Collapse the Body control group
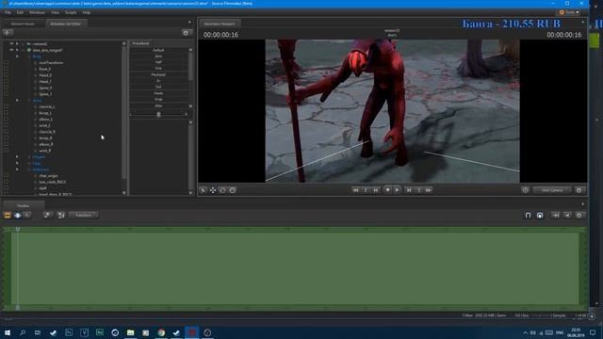 pos(17,56)
